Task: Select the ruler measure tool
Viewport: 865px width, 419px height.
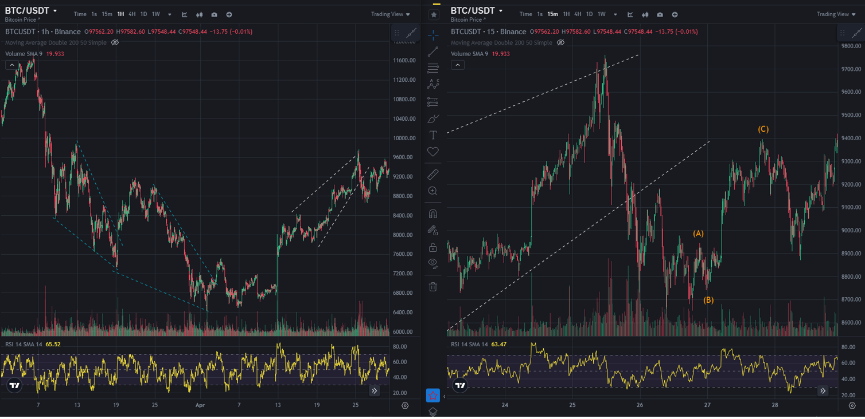Action: point(433,174)
